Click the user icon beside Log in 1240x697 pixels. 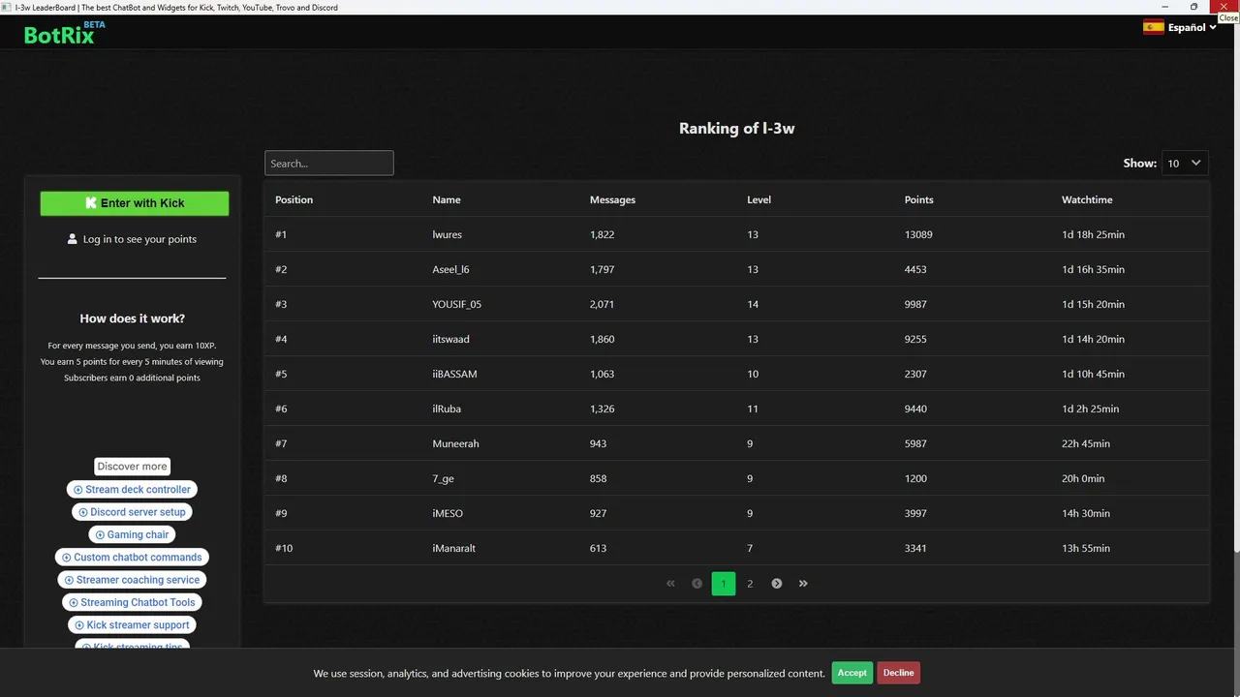pyautogui.click(x=73, y=239)
